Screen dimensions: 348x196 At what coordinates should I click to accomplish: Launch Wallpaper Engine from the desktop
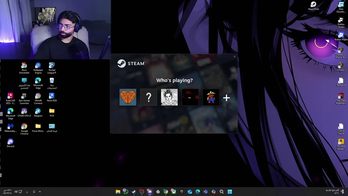(38, 68)
